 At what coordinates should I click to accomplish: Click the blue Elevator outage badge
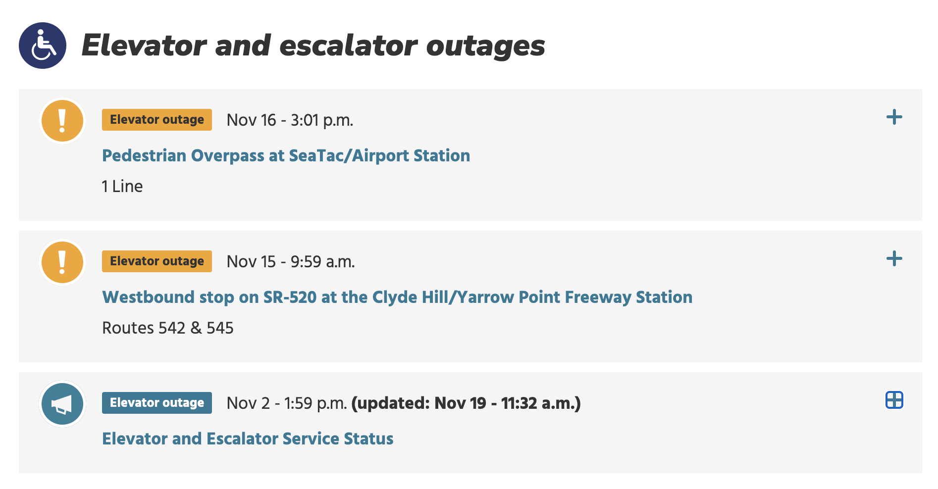(x=156, y=403)
